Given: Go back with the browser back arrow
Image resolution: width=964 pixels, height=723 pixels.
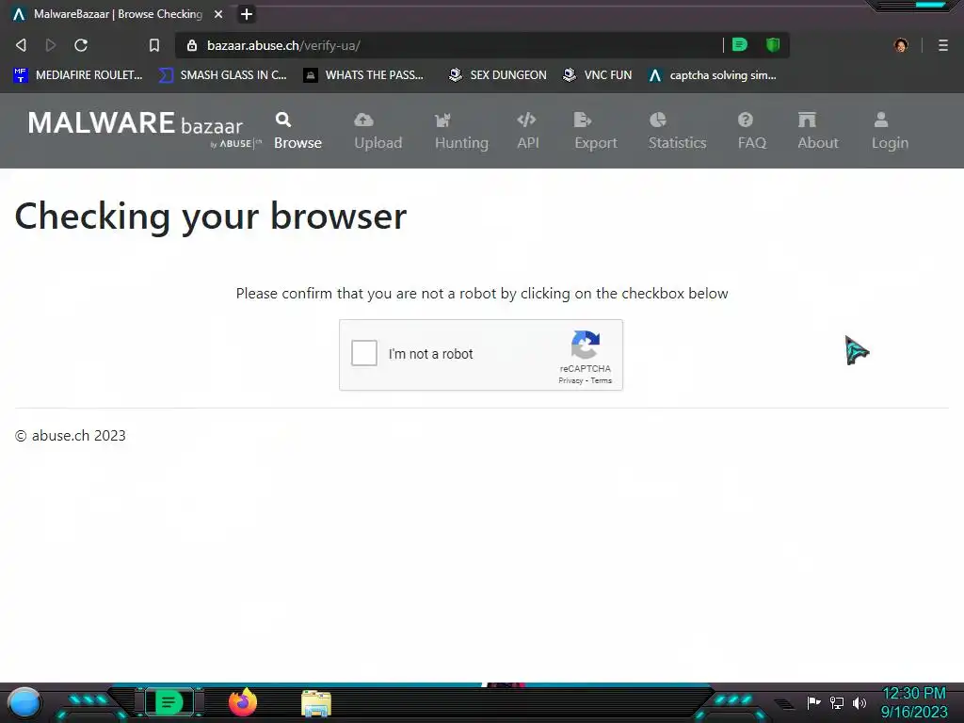Looking at the screenshot, I should click(x=21, y=45).
